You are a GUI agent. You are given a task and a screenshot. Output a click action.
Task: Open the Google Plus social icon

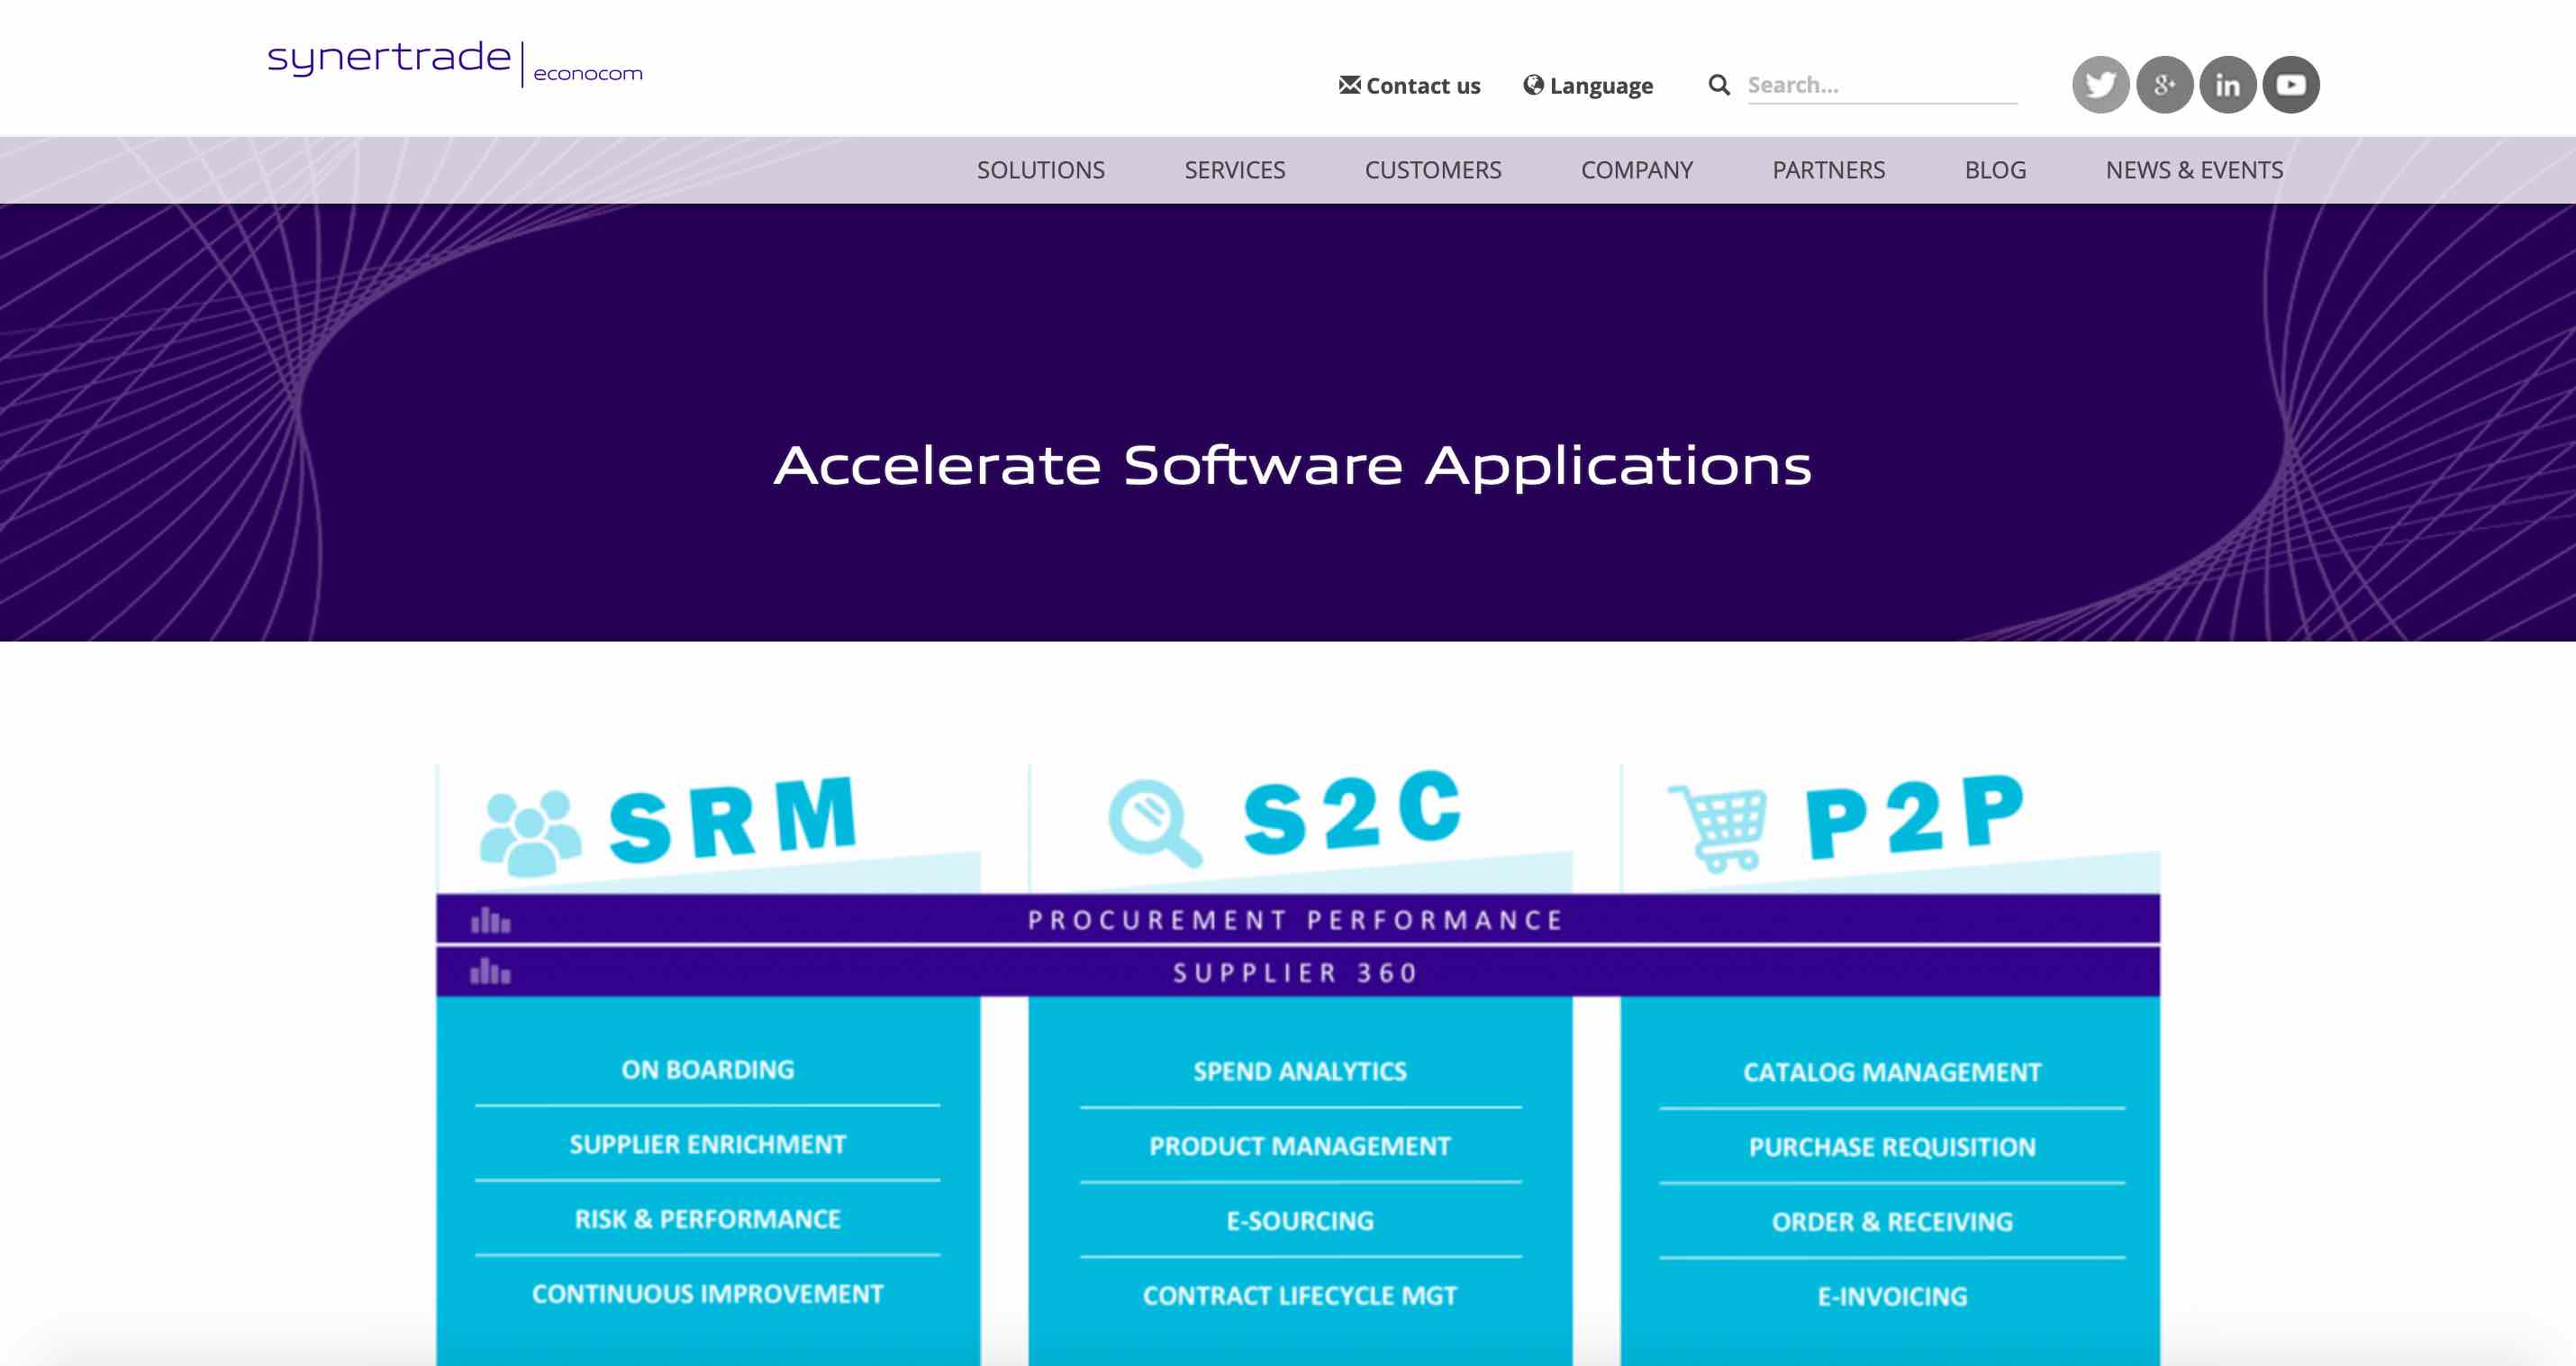click(x=2164, y=85)
